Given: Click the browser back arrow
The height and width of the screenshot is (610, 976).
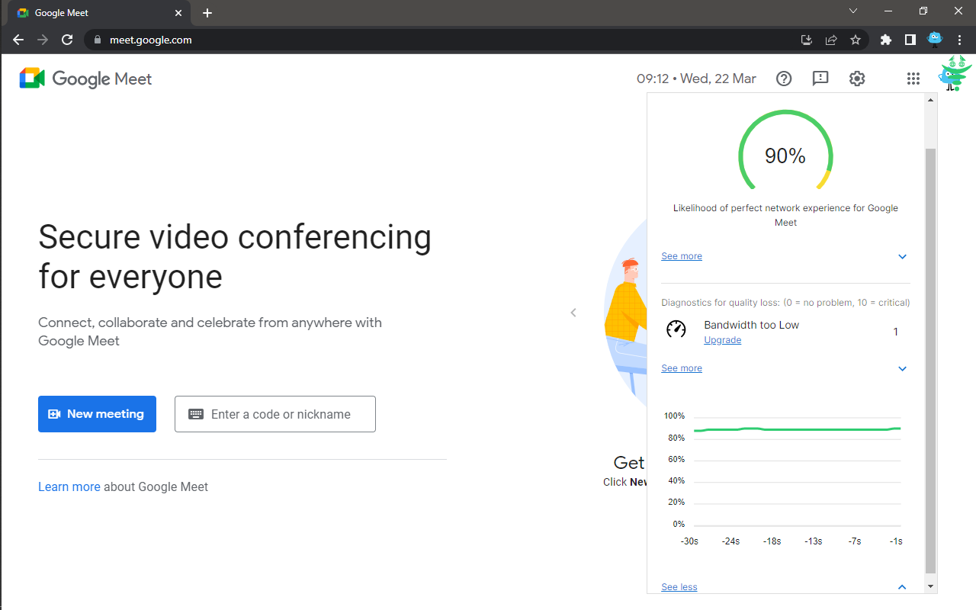Looking at the screenshot, I should (x=18, y=40).
